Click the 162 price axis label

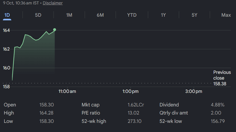6,49
